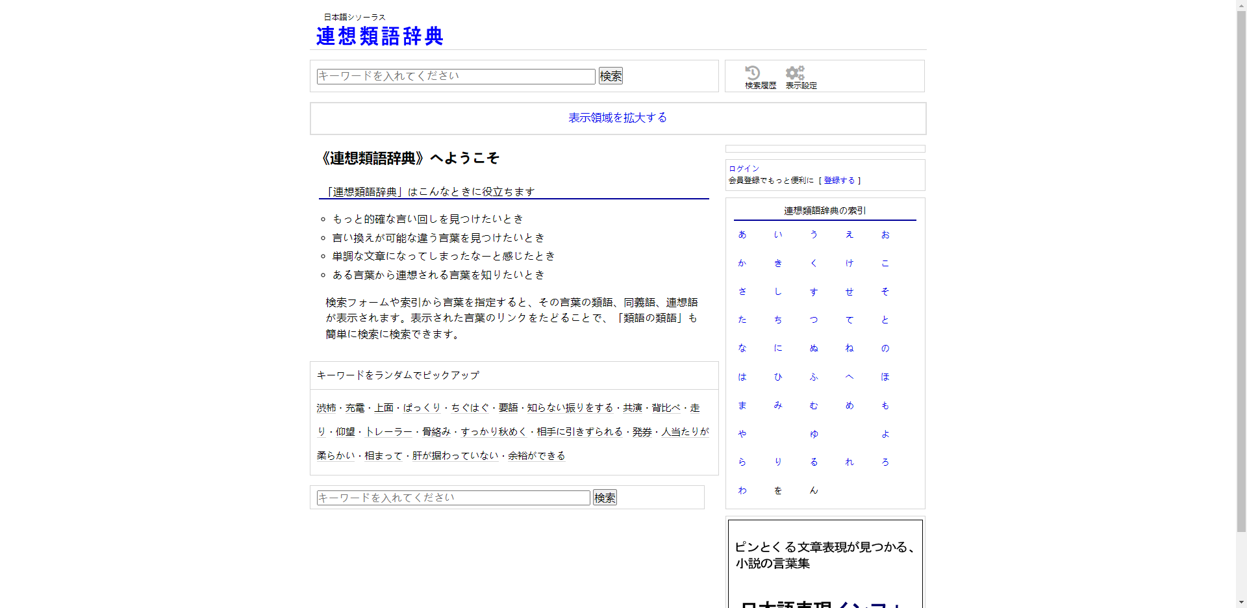Click the 連想類語辞典 site logo
This screenshot has width=1247, height=608.
click(x=379, y=36)
